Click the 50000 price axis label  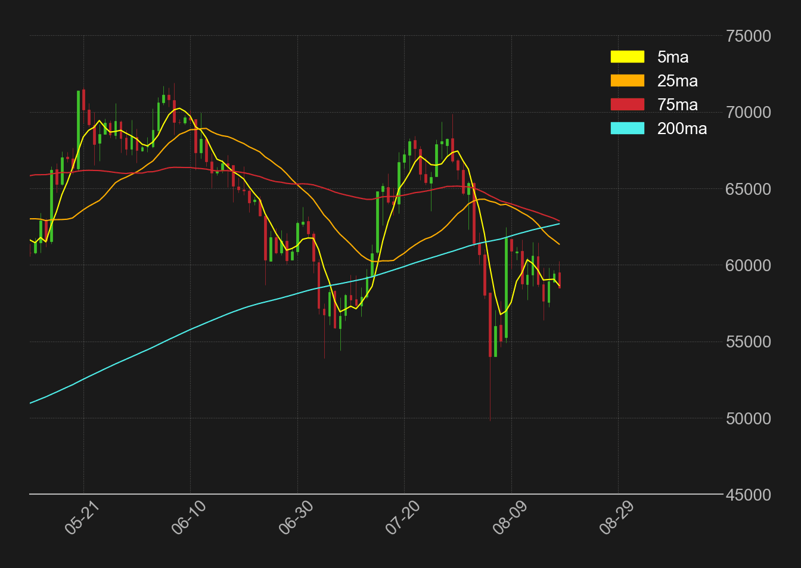pos(748,418)
